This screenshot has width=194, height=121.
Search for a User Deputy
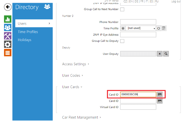(x=166, y=54)
